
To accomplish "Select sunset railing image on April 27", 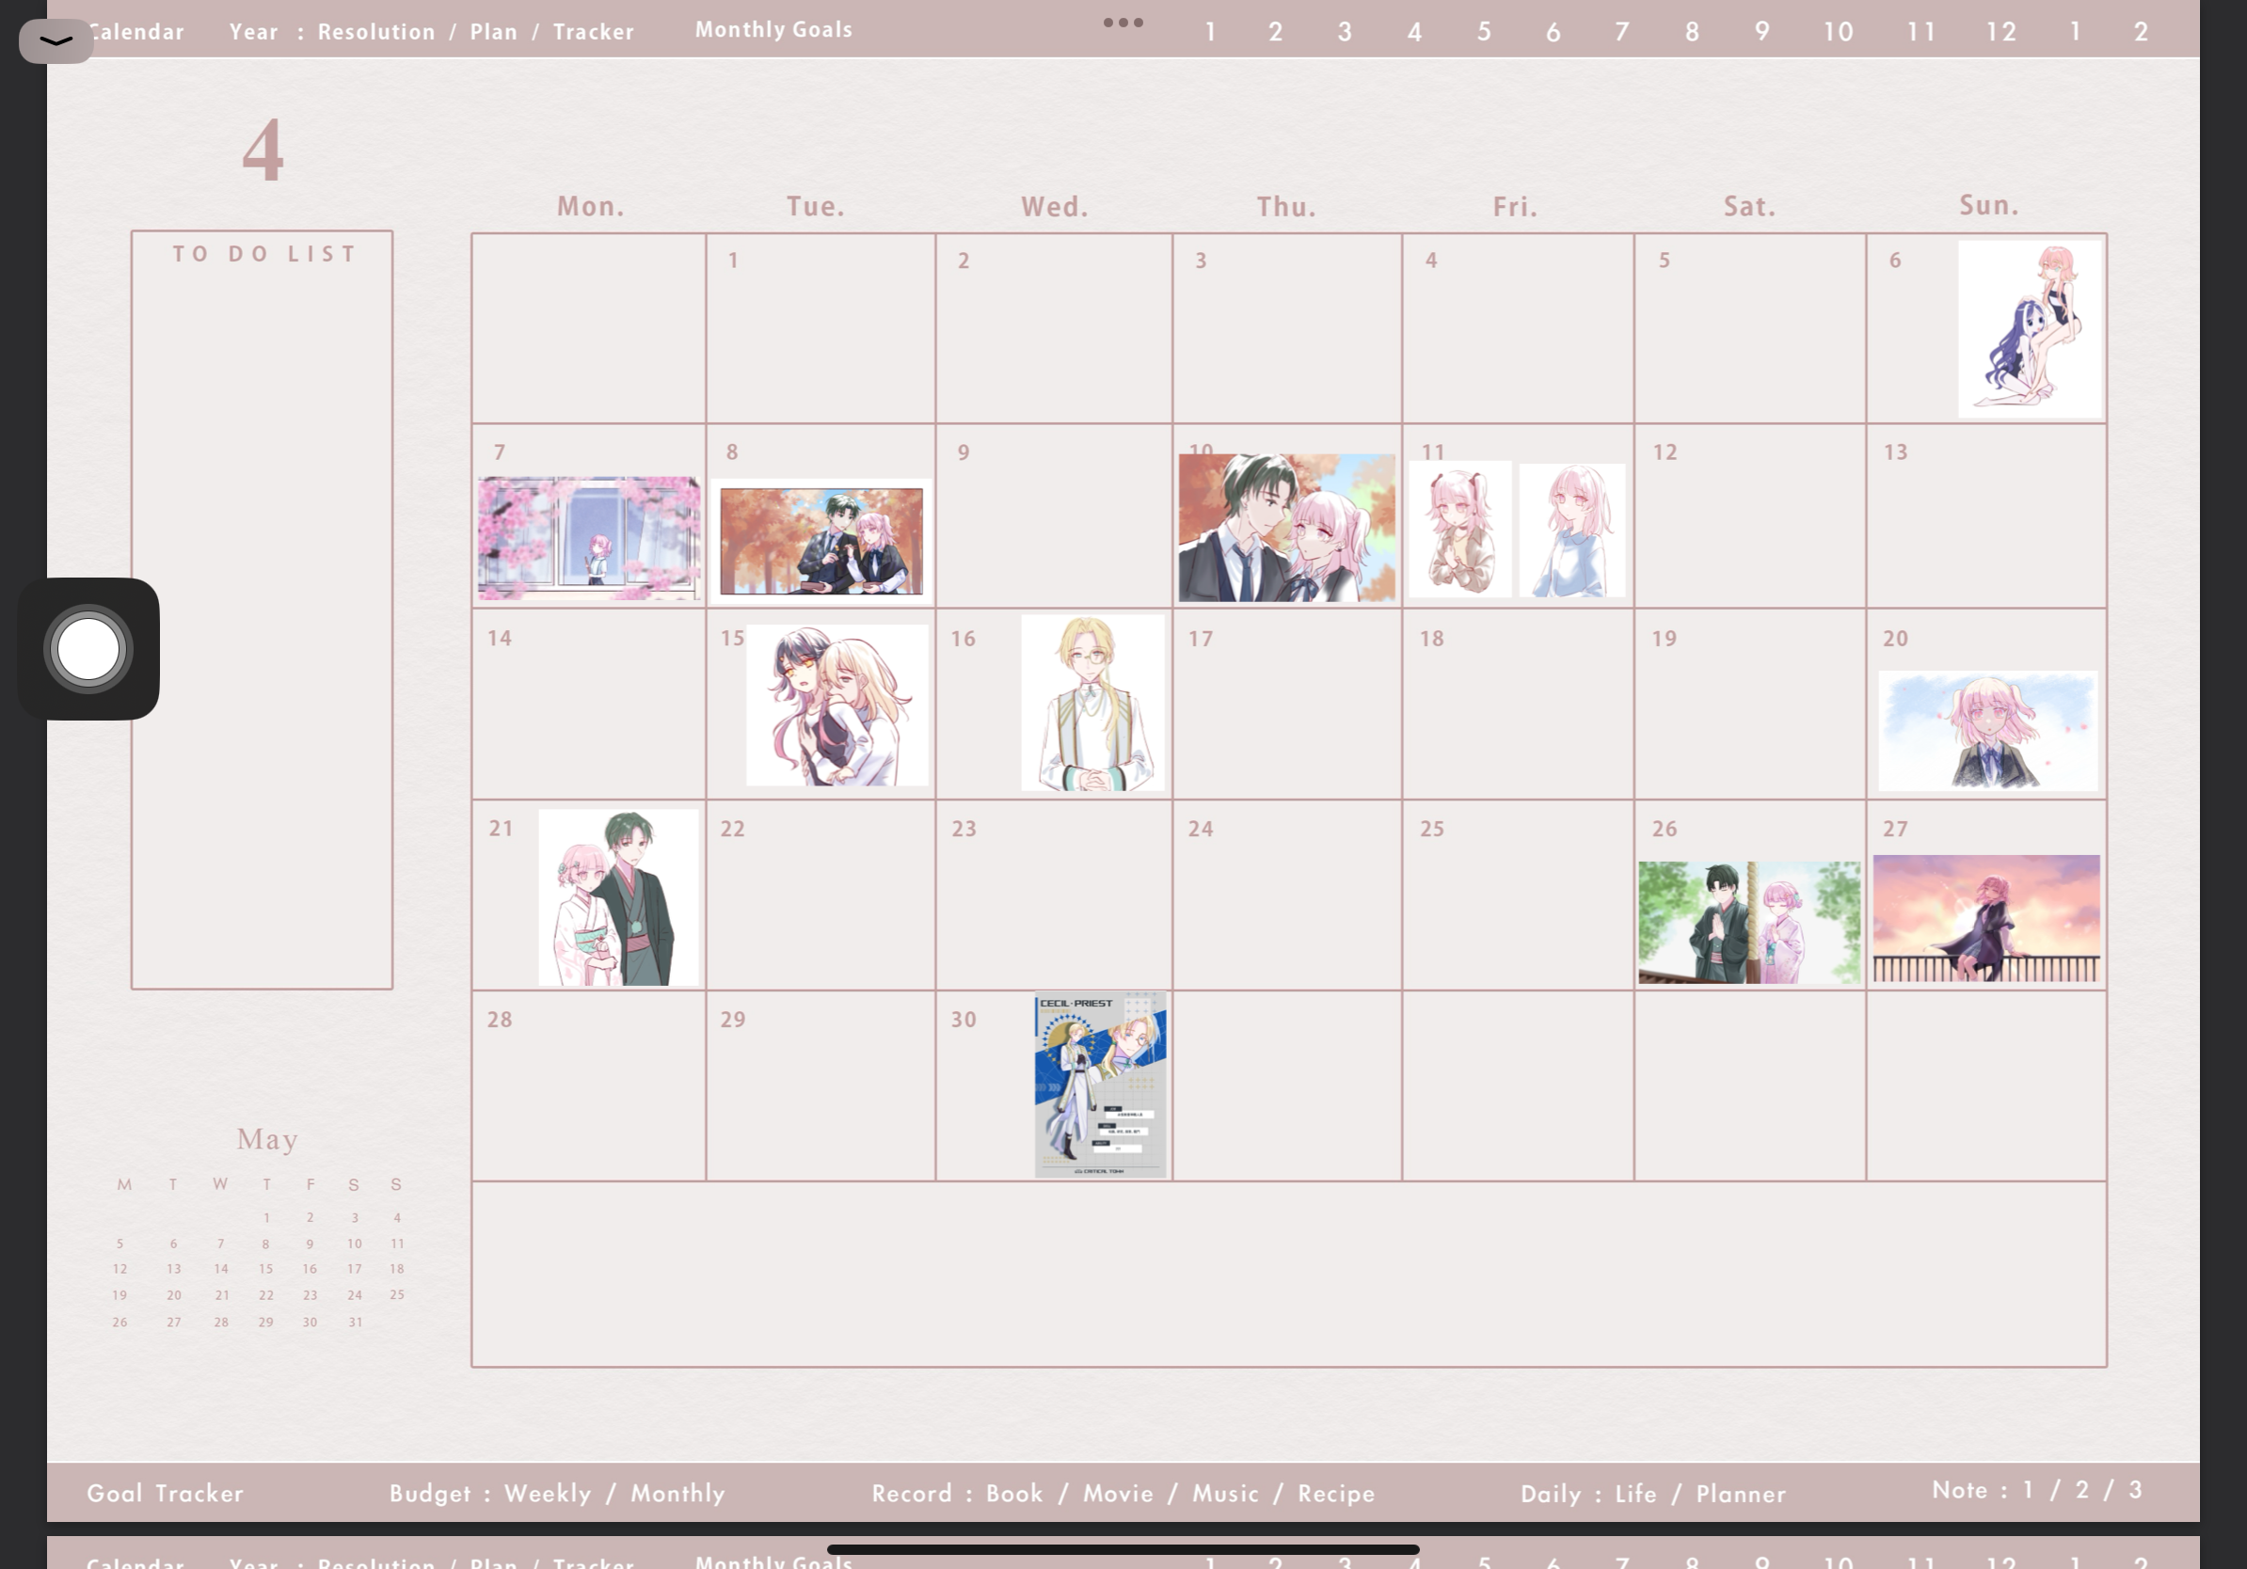I will pos(1986,917).
